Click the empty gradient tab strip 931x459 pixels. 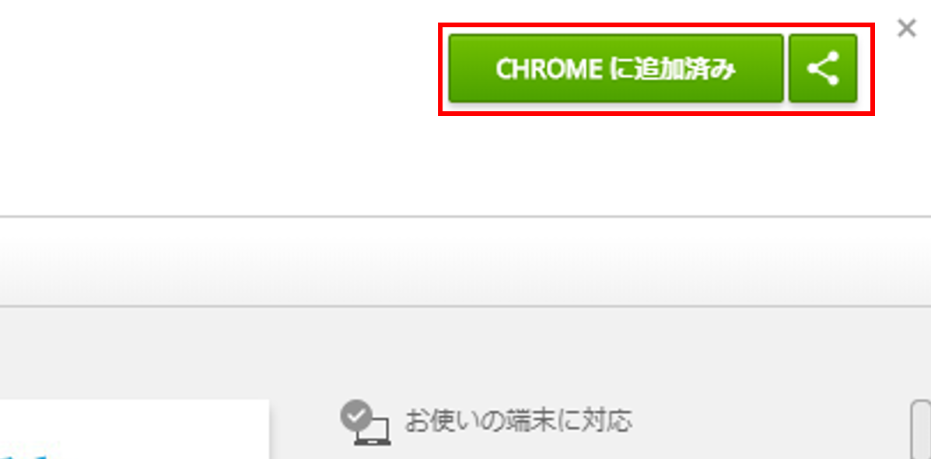465,262
